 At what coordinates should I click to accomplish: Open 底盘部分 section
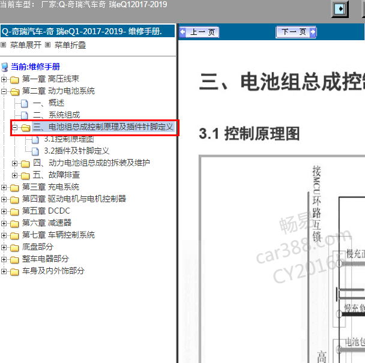coord(38,247)
